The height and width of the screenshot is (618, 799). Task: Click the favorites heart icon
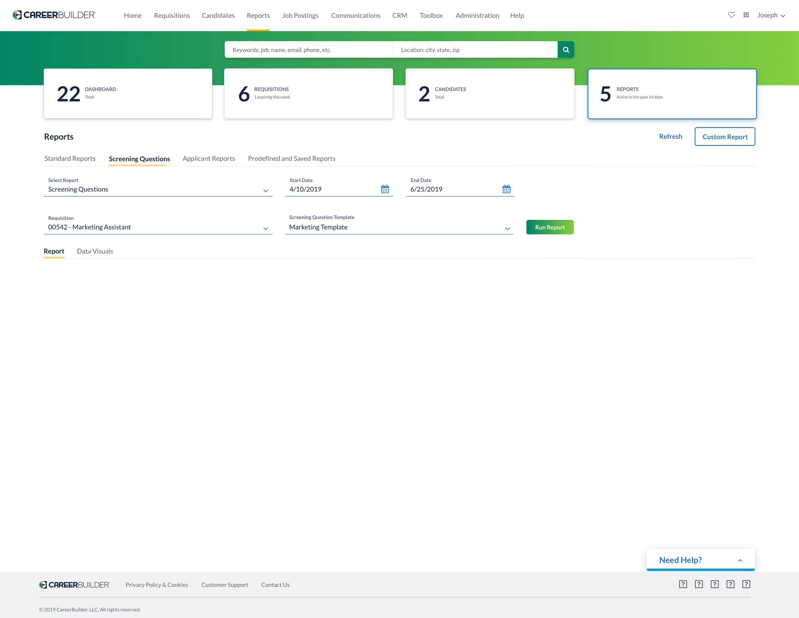click(731, 15)
